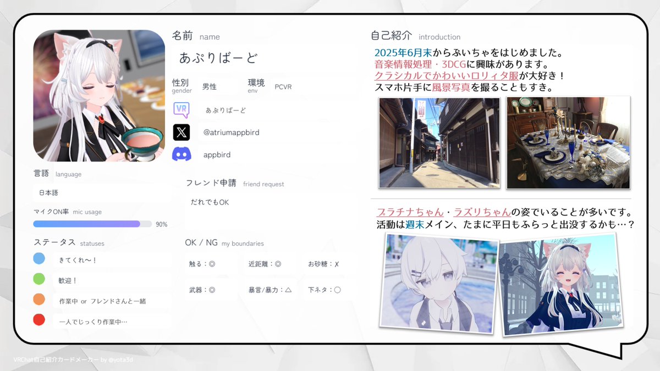Select the orange 作業中 status dot

[38, 298]
